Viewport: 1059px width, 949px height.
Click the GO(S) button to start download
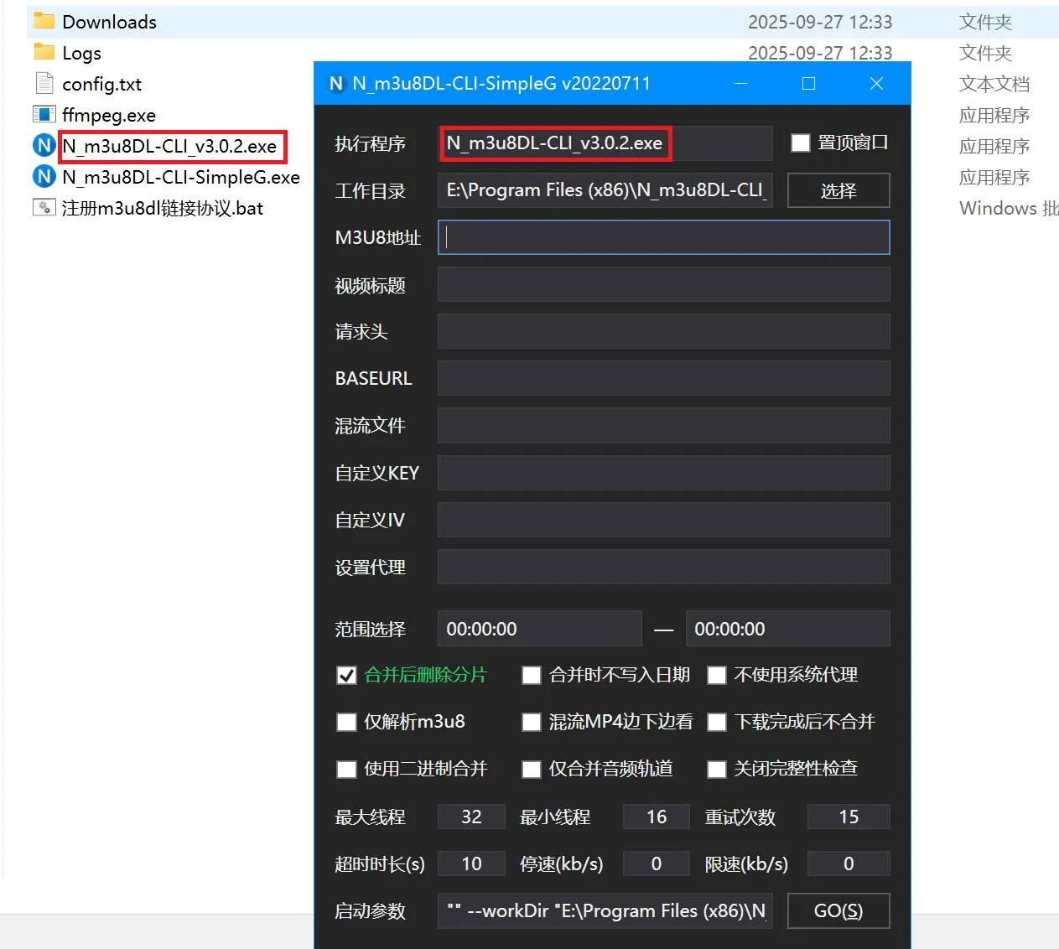click(838, 910)
